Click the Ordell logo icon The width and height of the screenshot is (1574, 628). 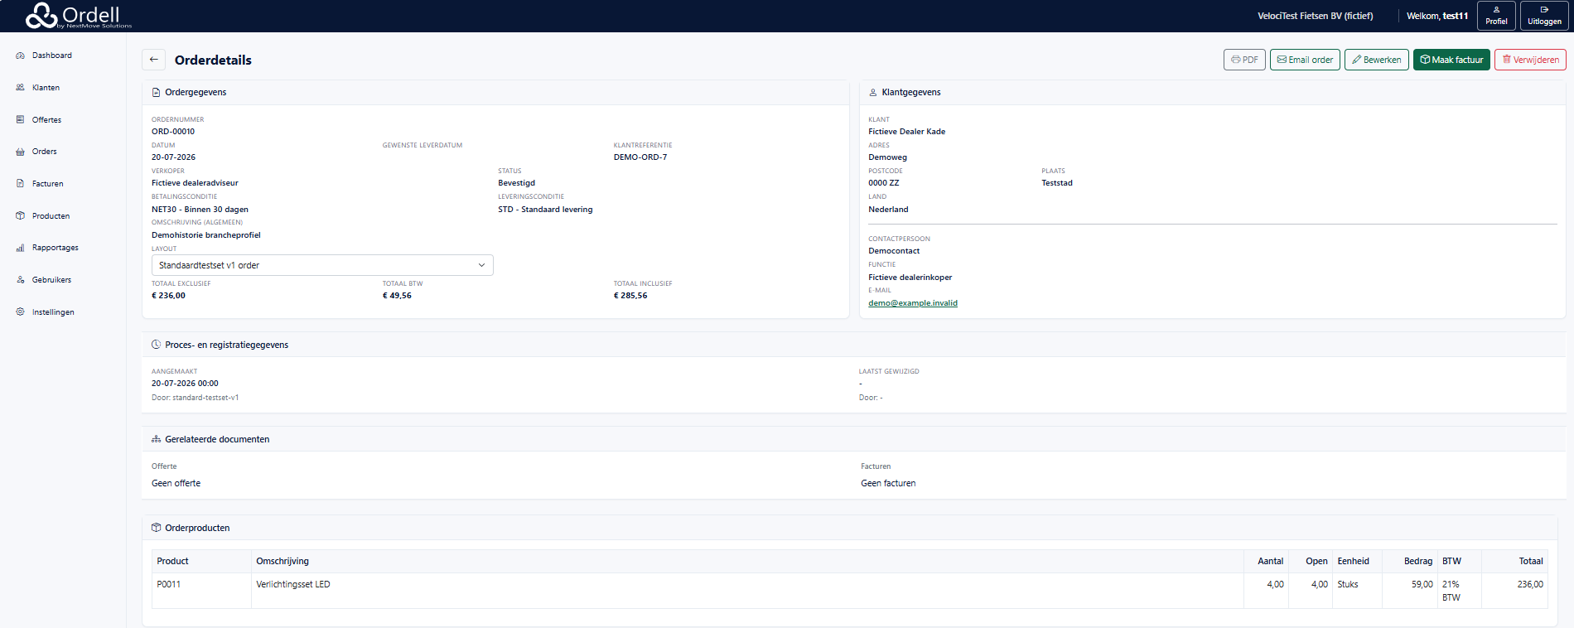pyautogui.click(x=41, y=15)
